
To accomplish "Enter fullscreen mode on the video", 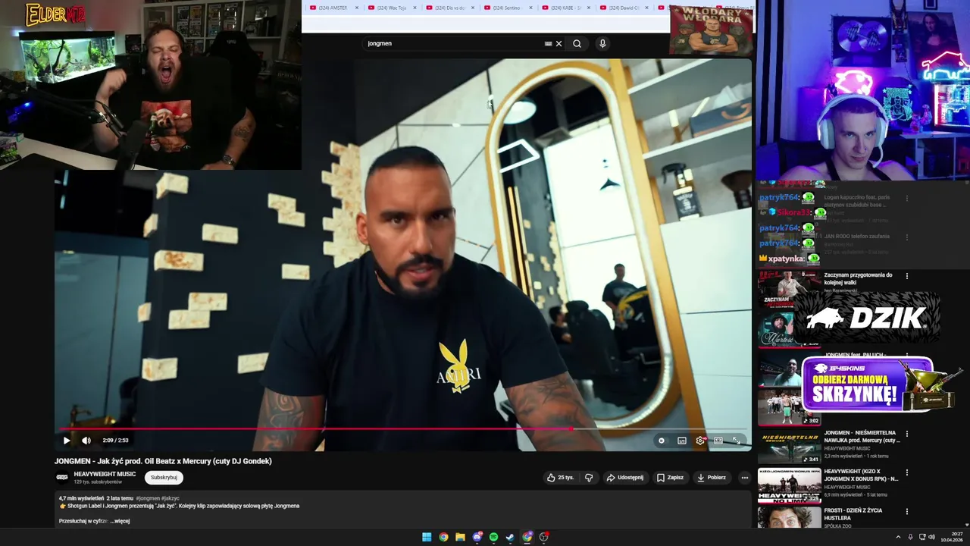I will [737, 441].
